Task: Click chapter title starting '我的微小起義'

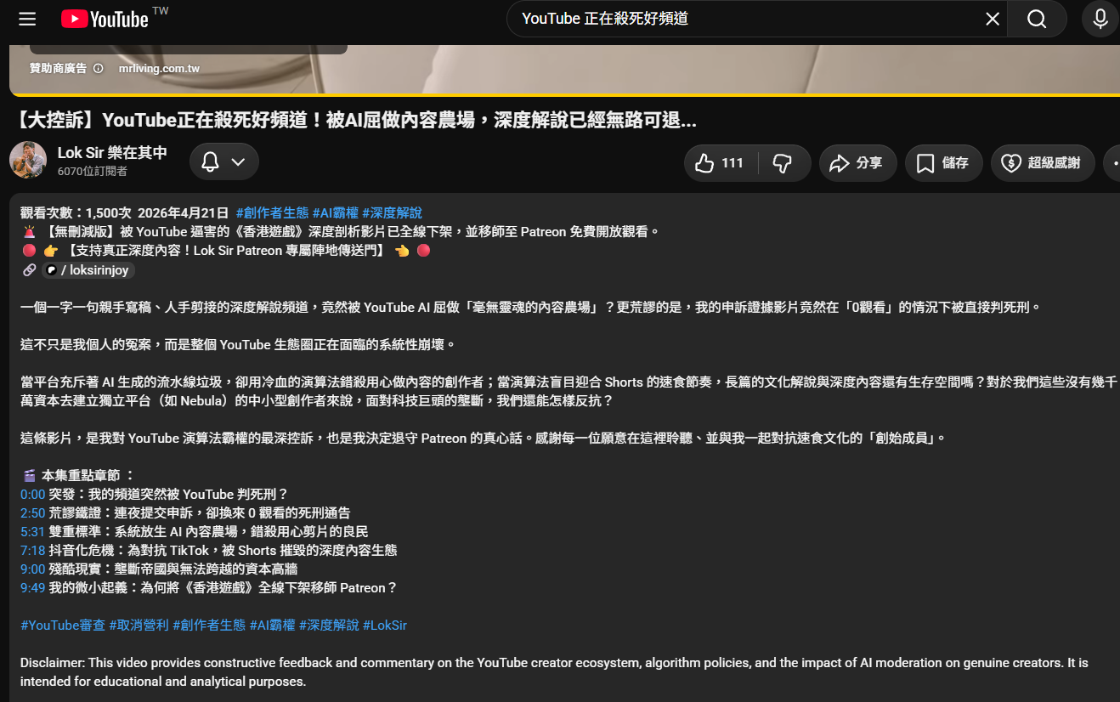Action: (x=223, y=587)
